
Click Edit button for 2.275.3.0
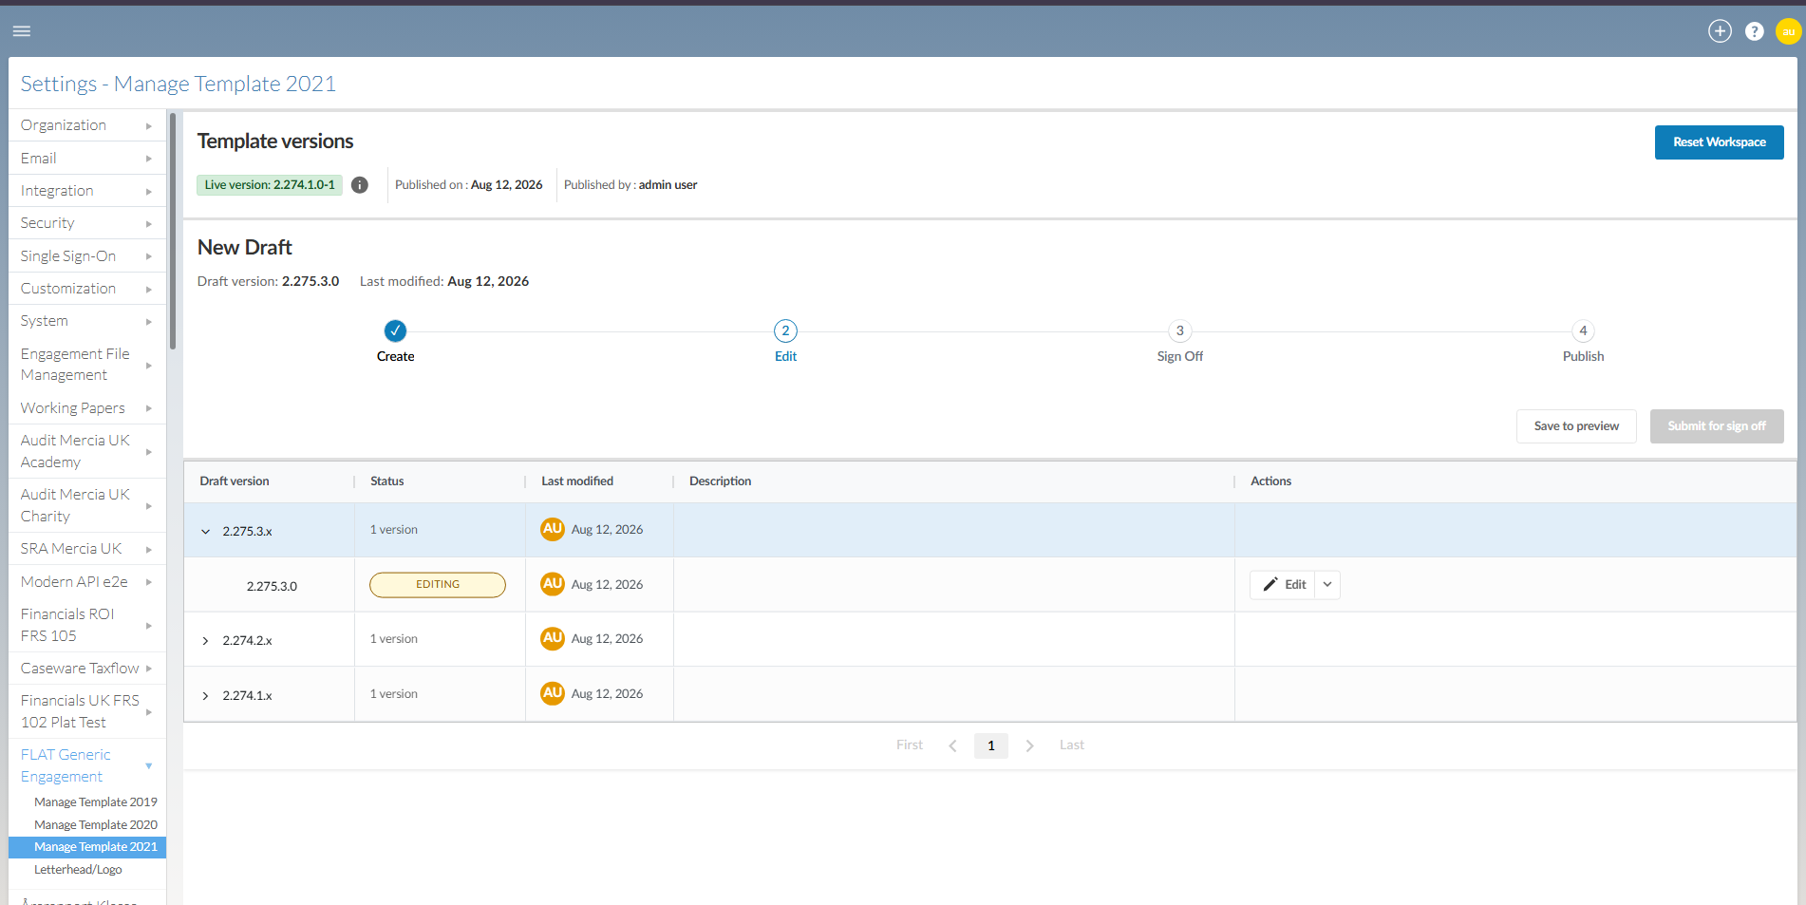1283,585
